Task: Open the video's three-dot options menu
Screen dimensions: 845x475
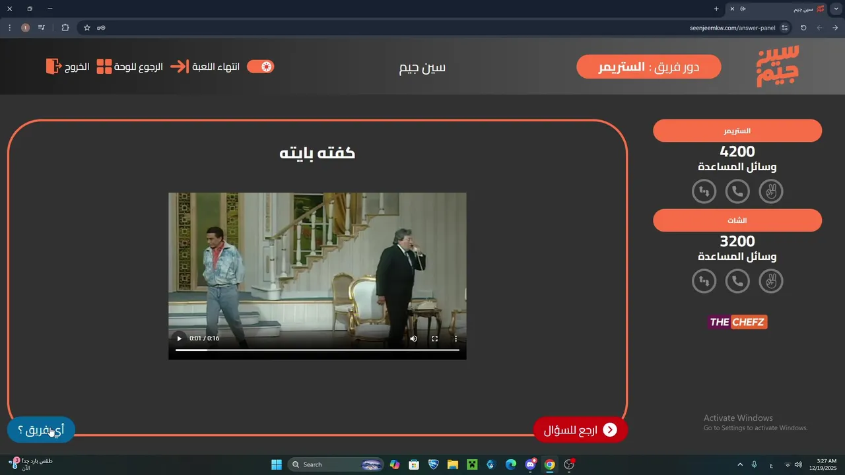Action: [456, 338]
